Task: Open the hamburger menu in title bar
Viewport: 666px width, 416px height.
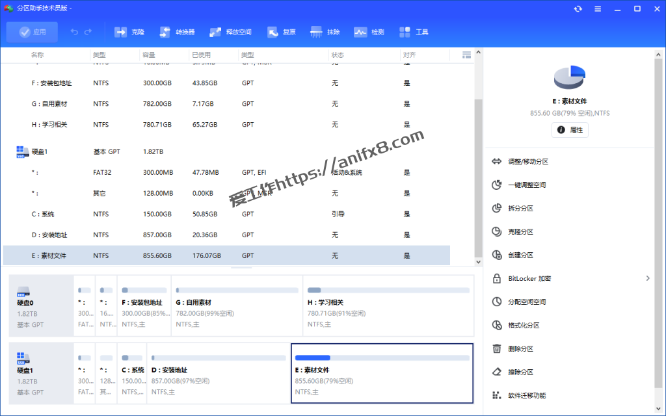Action: pyautogui.click(x=598, y=9)
